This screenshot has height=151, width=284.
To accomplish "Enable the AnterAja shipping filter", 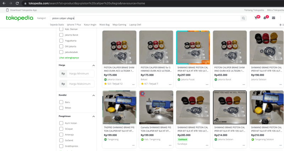I will [x=61, y=135].
